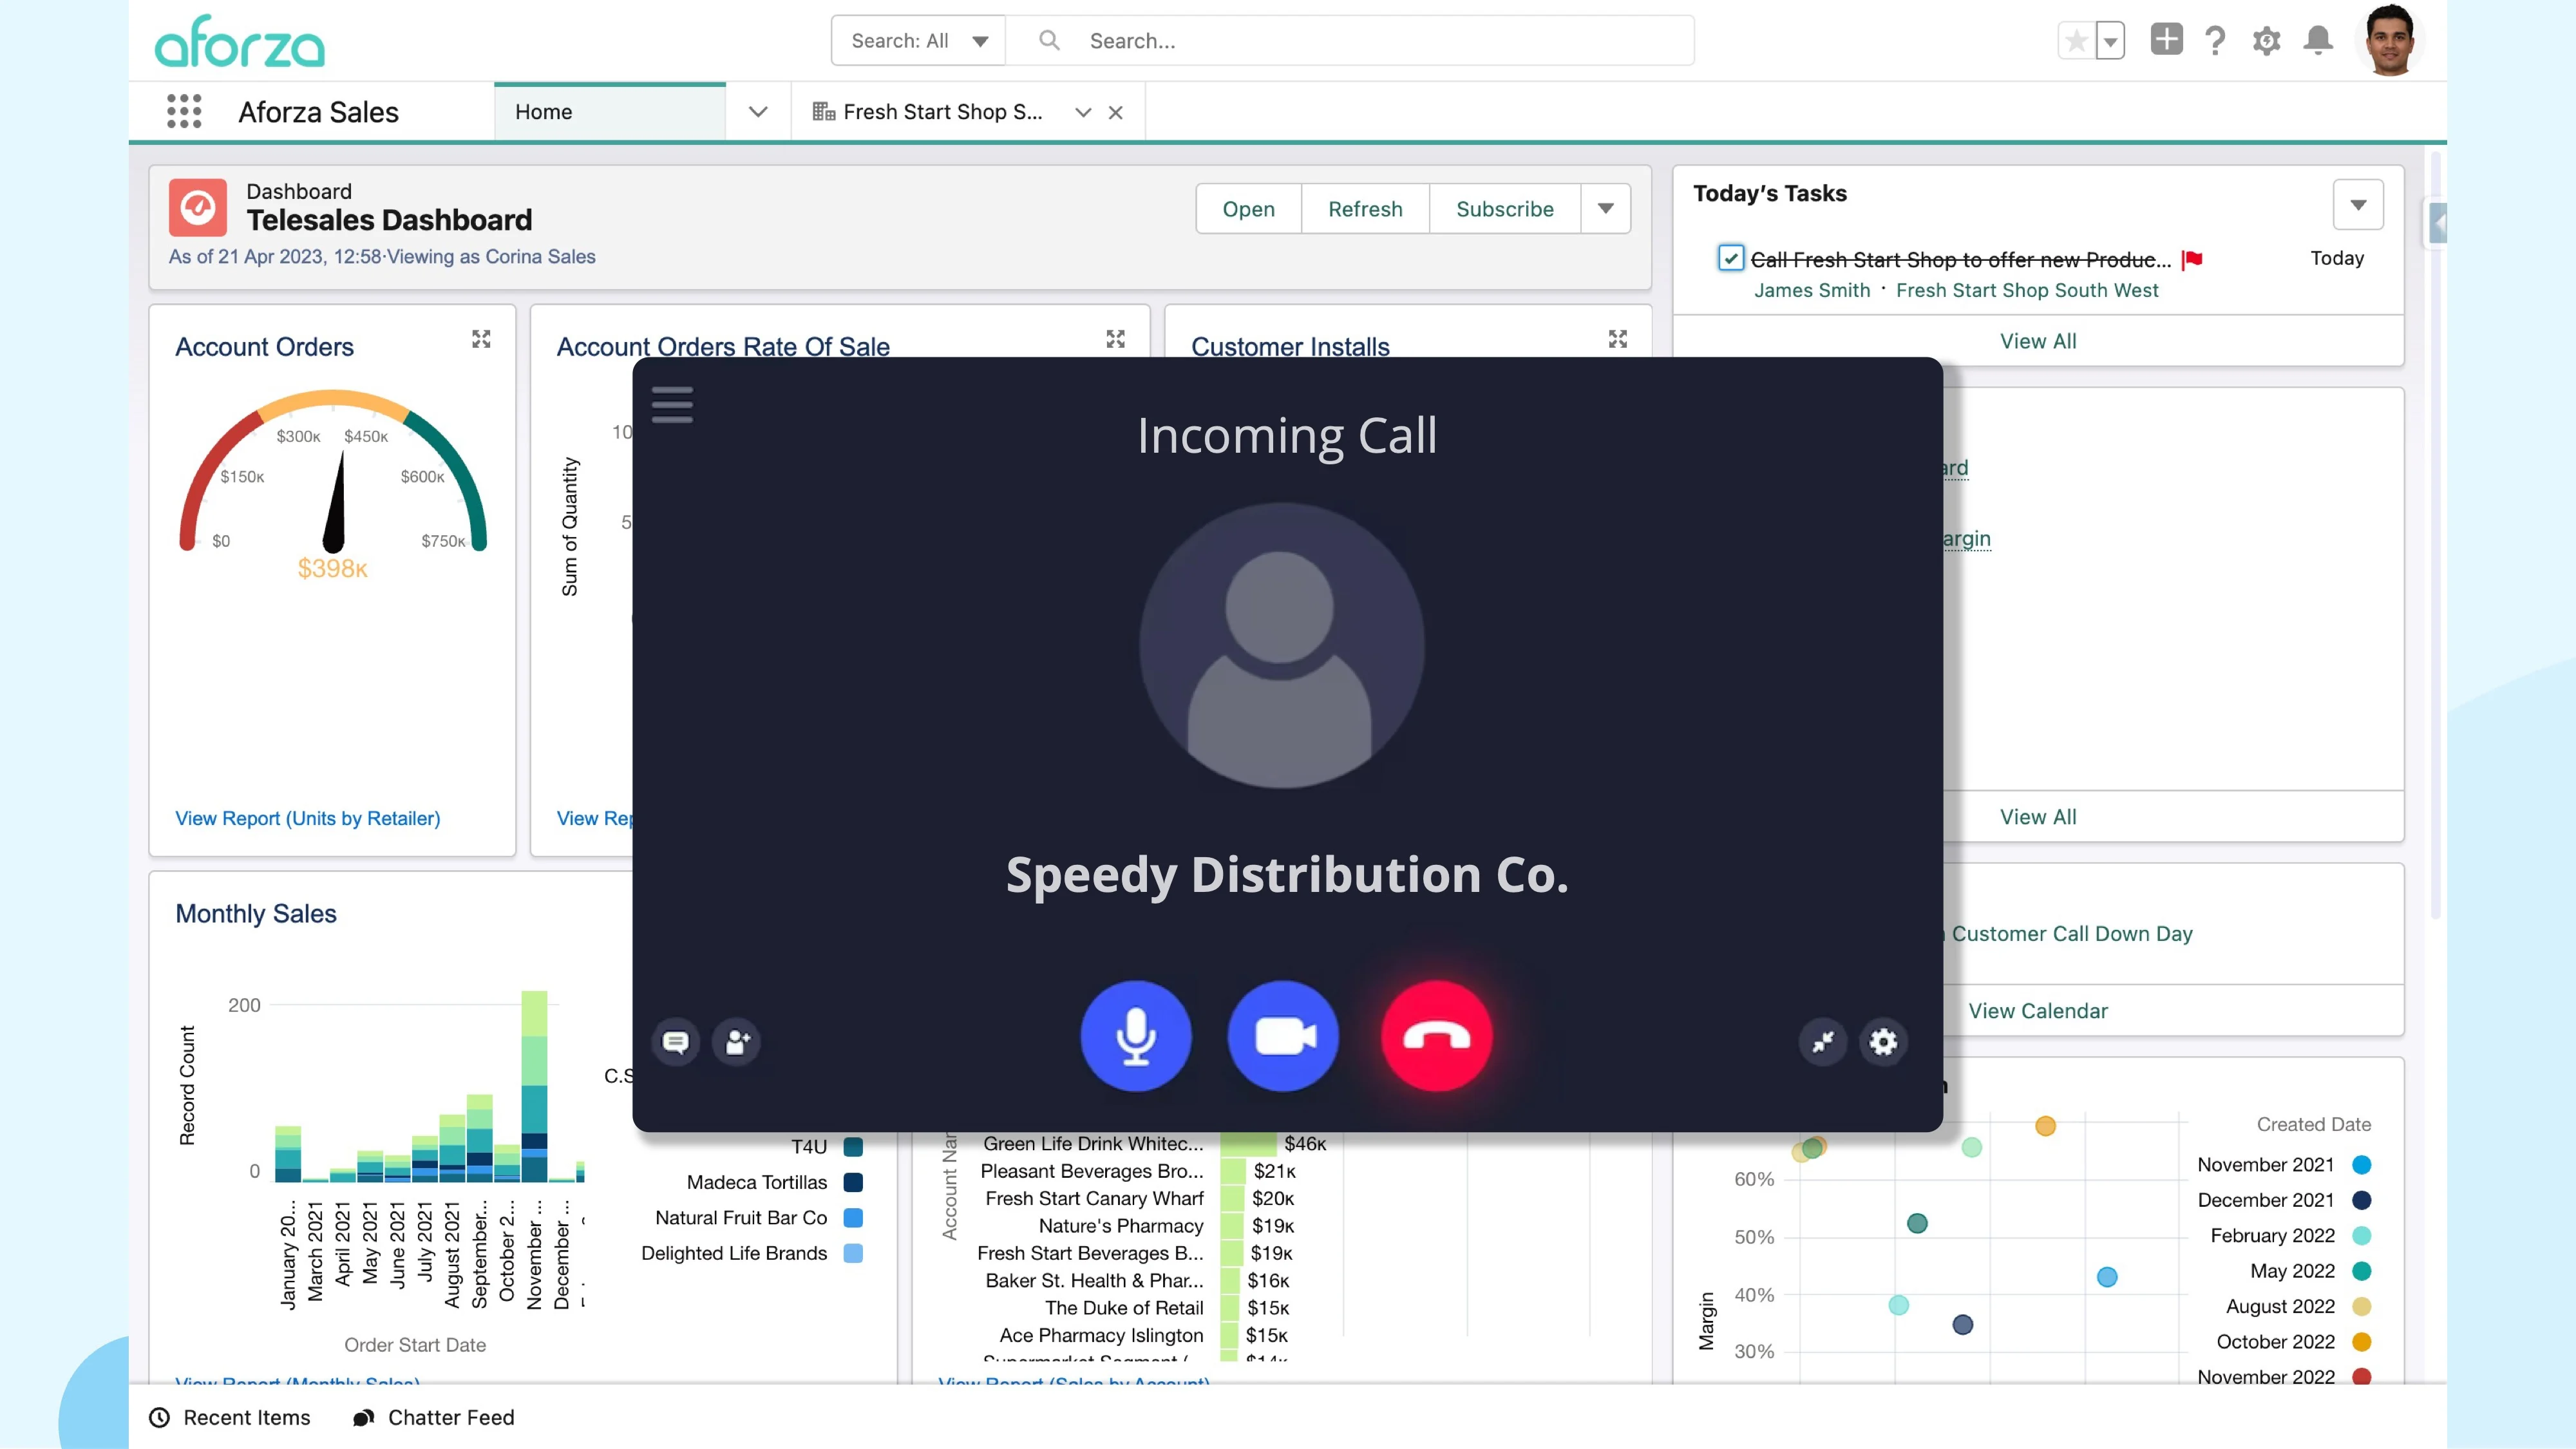The image size is (2576, 1449).
Task: Click the Green Life Drink $46k bar
Action: tap(1248, 1144)
